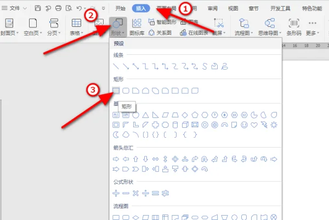Screen dimensions: 329x220
Task: Open the 图标库 icon library
Action: [x=137, y=27]
